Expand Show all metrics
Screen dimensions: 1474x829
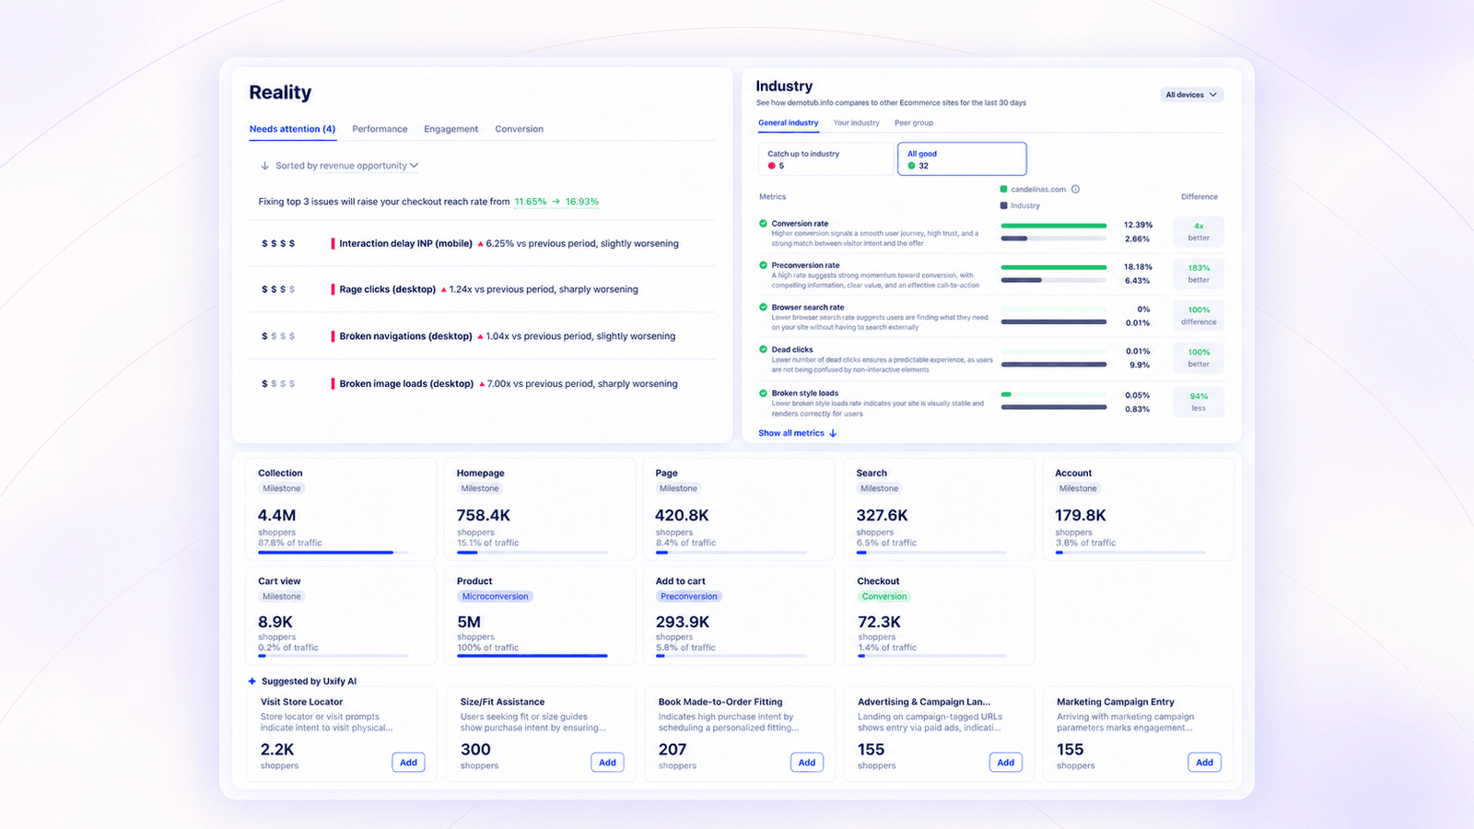coord(798,433)
